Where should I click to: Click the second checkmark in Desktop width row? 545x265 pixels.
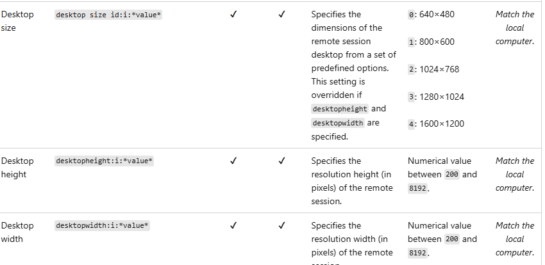282,226
